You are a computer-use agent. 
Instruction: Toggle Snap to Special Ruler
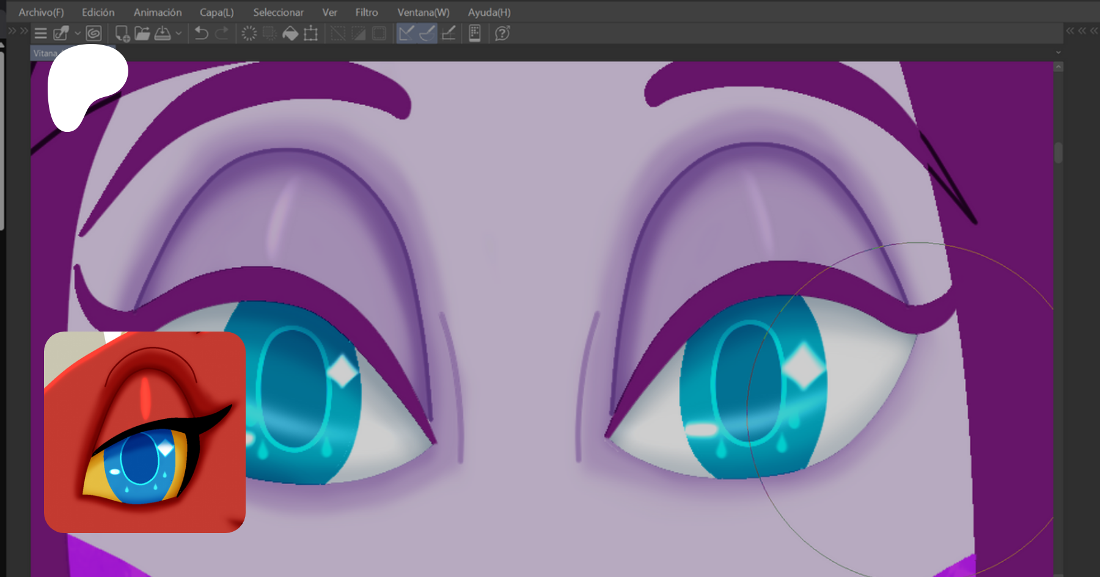coord(427,34)
